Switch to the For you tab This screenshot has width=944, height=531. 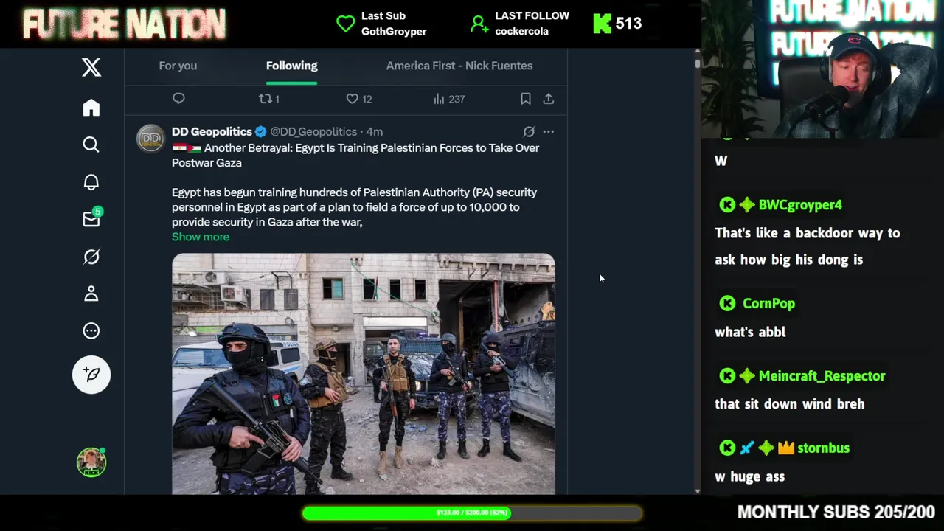tap(178, 66)
